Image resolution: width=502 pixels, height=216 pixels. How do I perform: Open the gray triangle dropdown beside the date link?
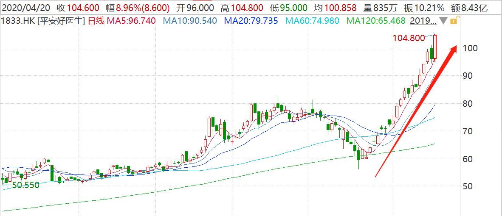pos(443,21)
